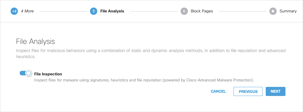The image size is (303, 112).
Task: Disable the File Inspection toggle switch
Action: pos(25,73)
